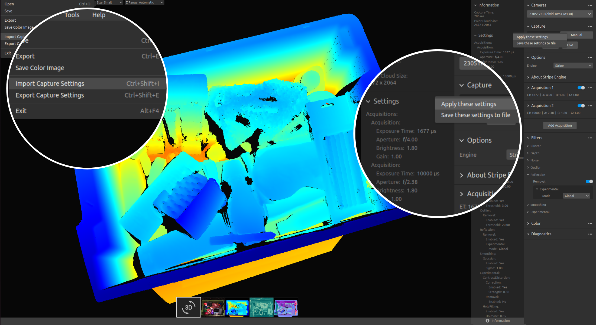The width and height of the screenshot is (596, 325).
Task: Open Cameras section three-dot options menu
Action: (590, 5)
